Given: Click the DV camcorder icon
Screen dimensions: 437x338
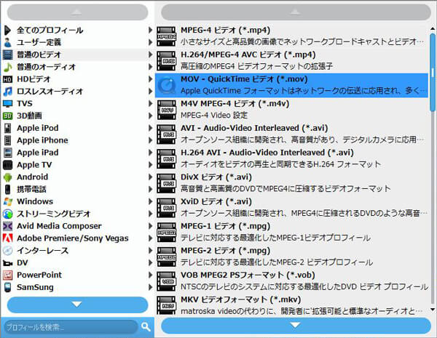Looking at the screenshot, I should tap(7, 263).
